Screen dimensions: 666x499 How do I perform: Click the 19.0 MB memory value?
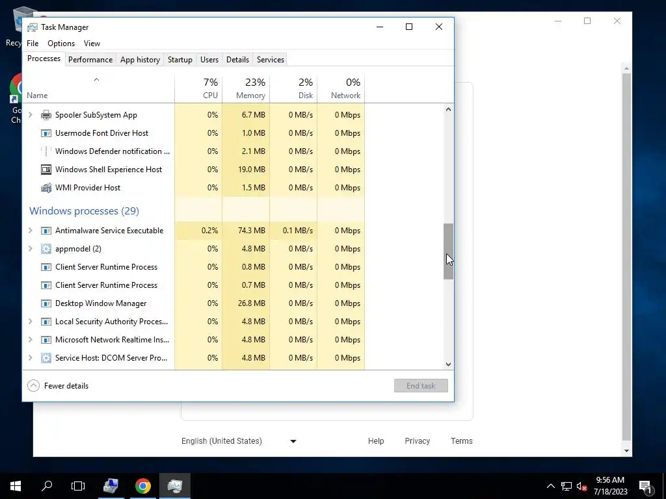pos(252,170)
